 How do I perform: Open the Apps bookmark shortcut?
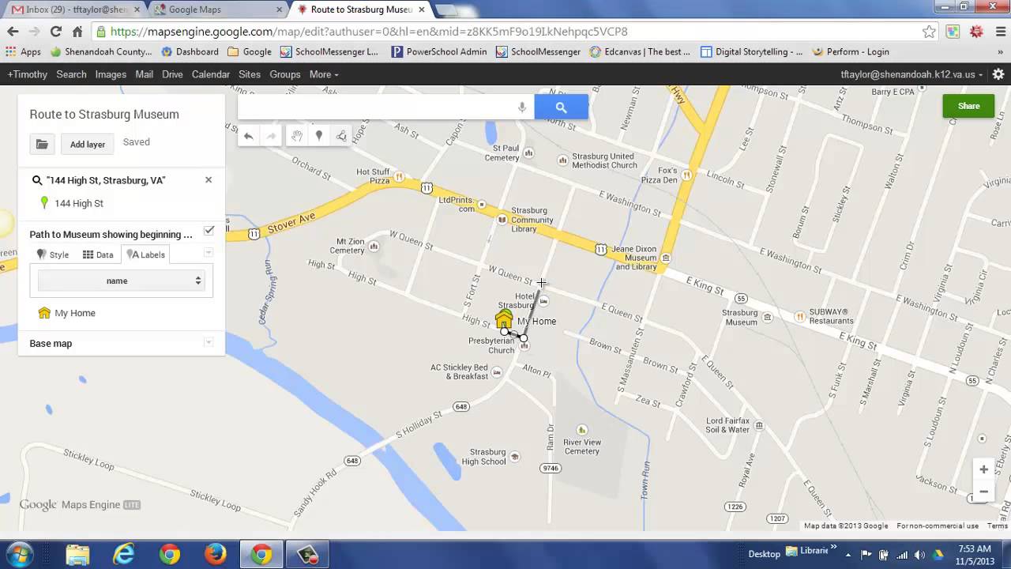tap(23, 51)
